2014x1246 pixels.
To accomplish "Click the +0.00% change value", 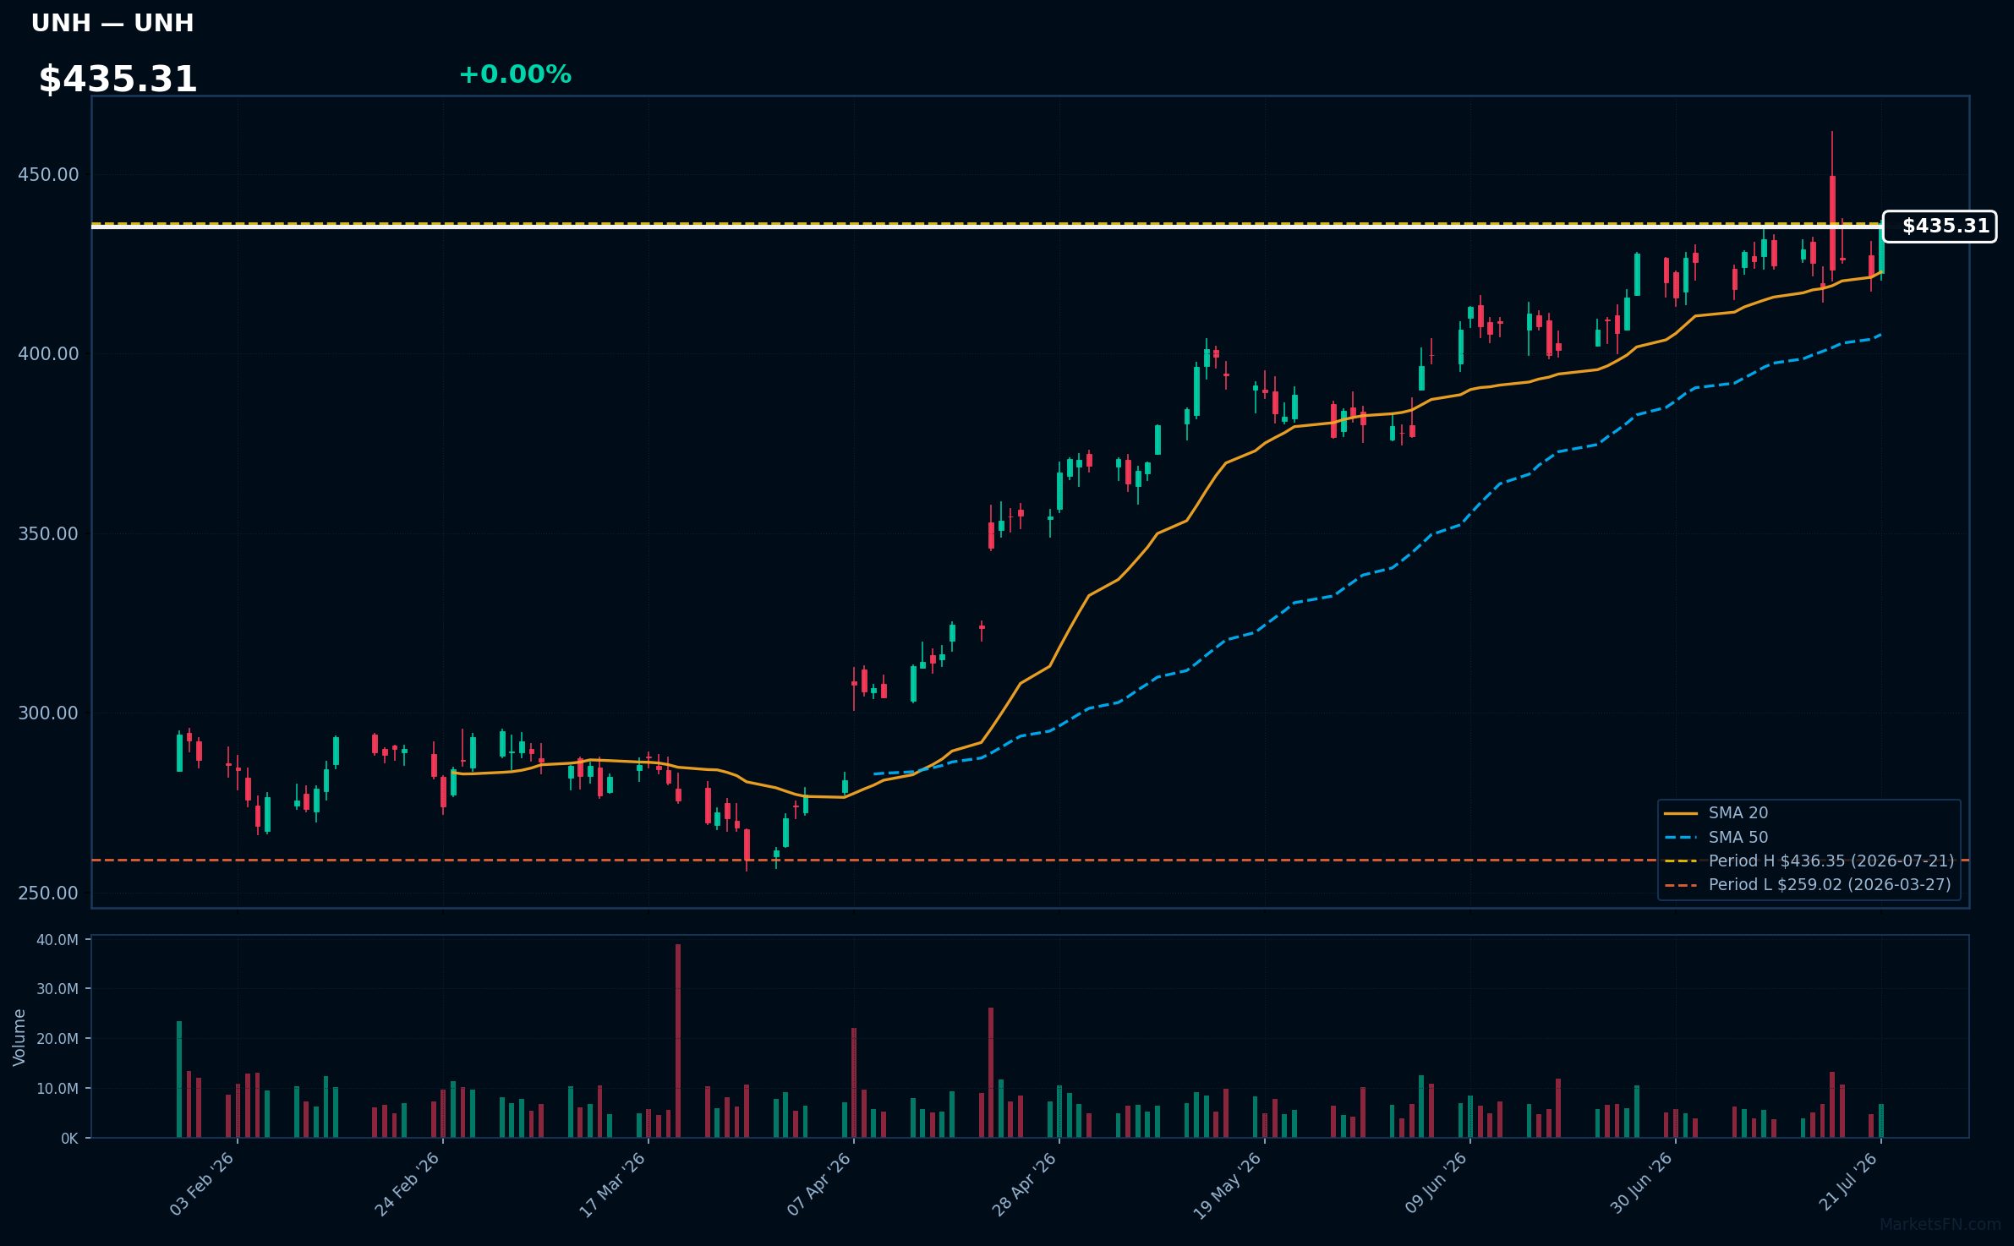I will (x=515, y=74).
